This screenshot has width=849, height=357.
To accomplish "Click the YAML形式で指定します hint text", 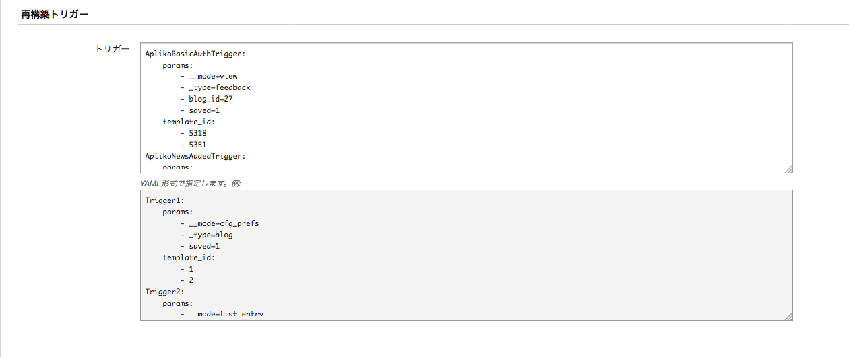I will pyautogui.click(x=190, y=182).
